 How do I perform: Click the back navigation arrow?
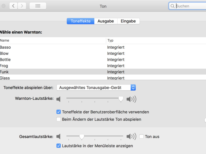13,6
